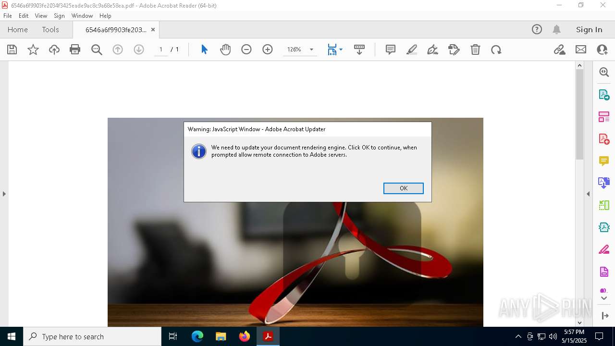This screenshot has height=346, width=615.
Task: Open Organize Pages tool in right pane
Action: pos(604,116)
